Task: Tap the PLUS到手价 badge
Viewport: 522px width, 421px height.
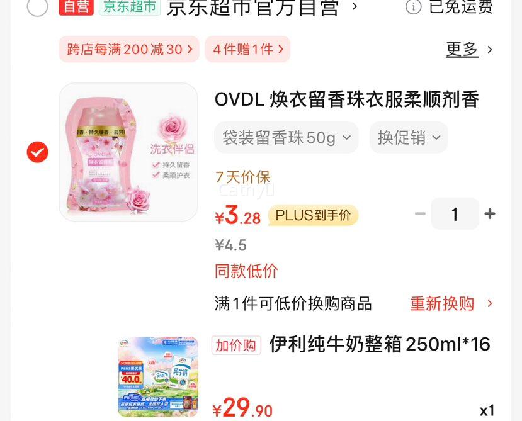Action: 313,215
